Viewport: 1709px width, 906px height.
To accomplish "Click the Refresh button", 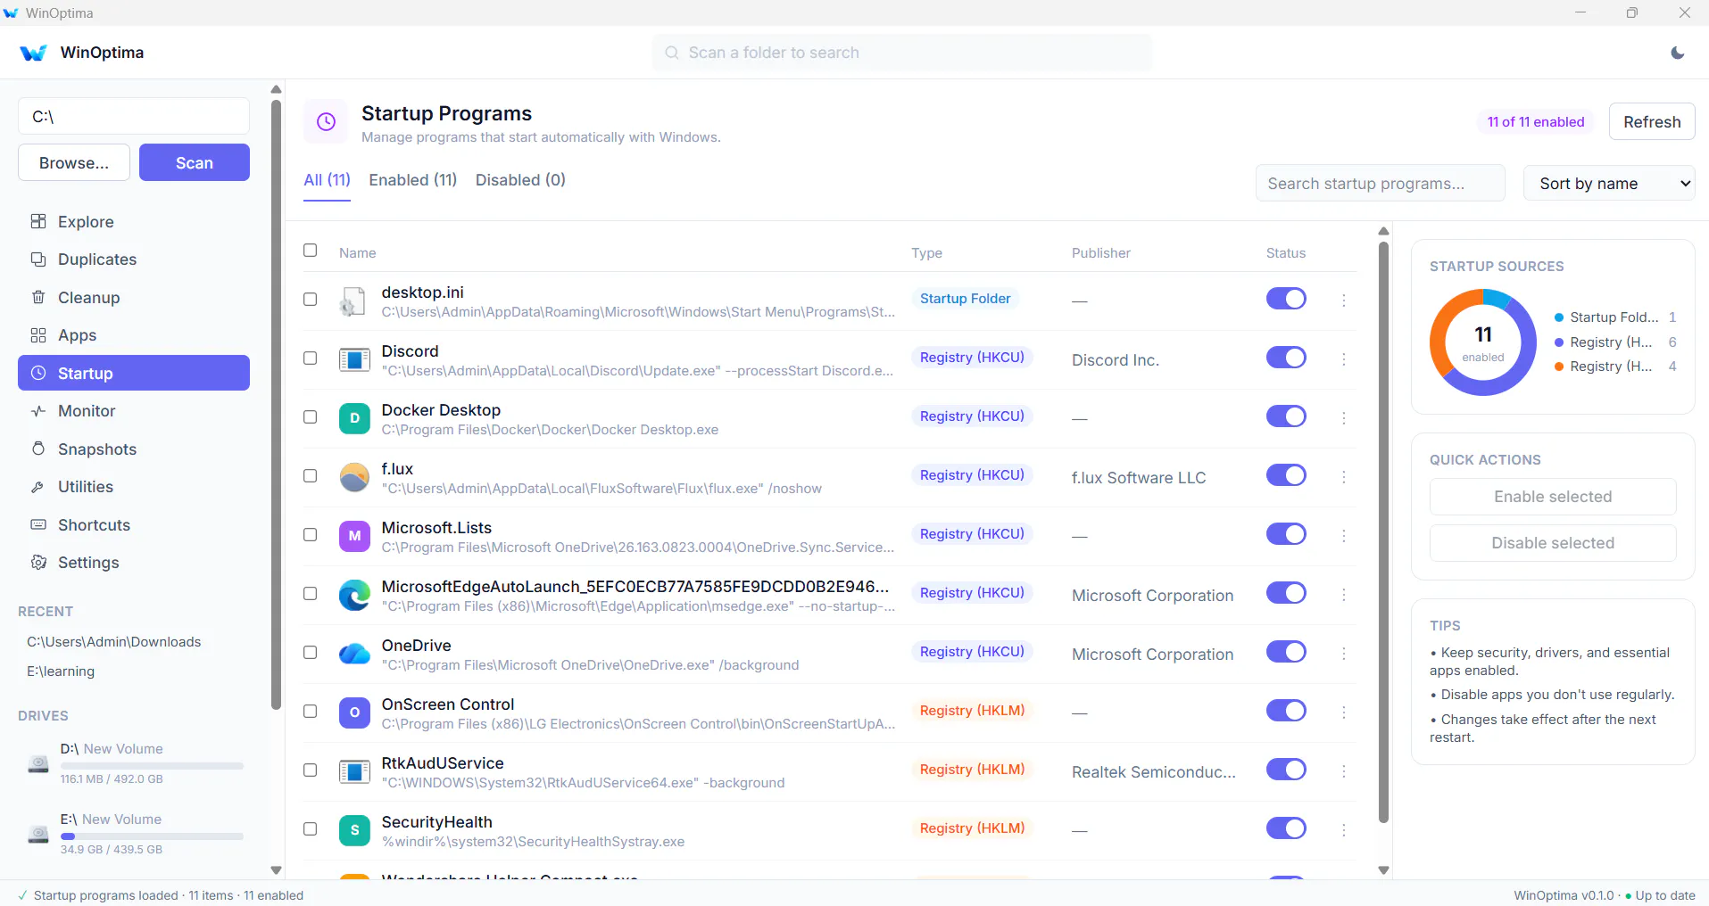I will (x=1652, y=122).
